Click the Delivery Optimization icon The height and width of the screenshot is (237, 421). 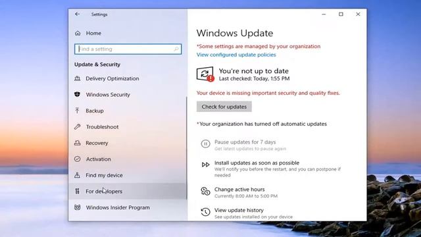click(x=78, y=78)
